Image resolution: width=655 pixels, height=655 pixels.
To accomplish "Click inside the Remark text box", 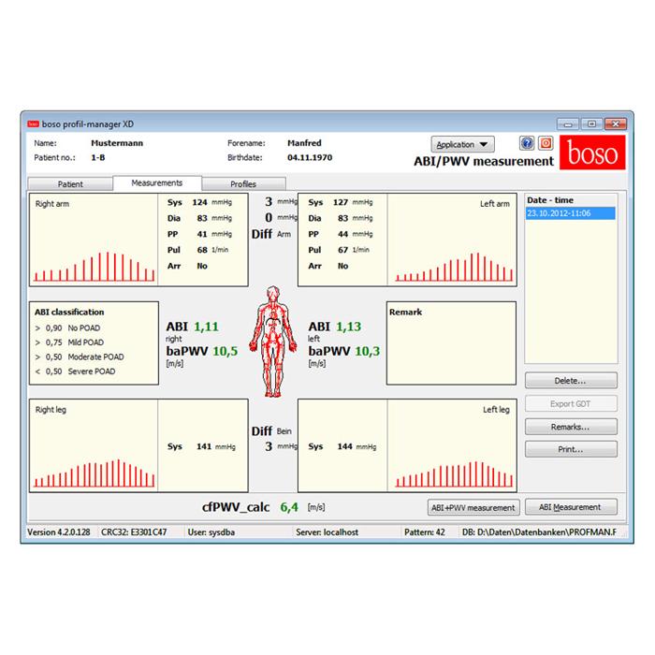I will click(450, 346).
